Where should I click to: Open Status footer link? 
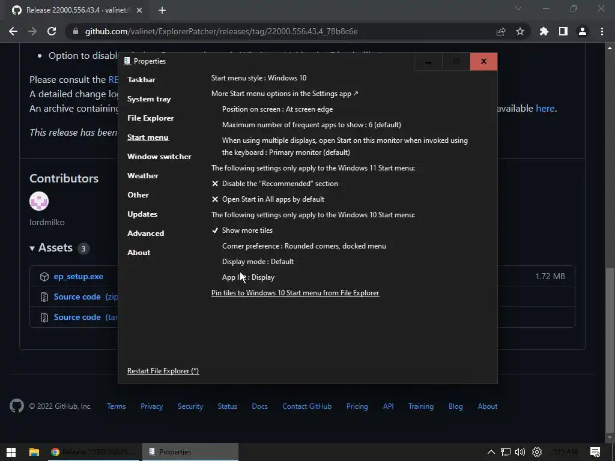(x=228, y=406)
